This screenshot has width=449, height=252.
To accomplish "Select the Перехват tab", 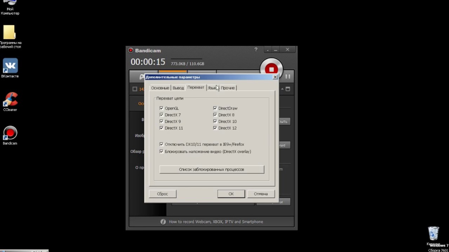I will [x=196, y=87].
